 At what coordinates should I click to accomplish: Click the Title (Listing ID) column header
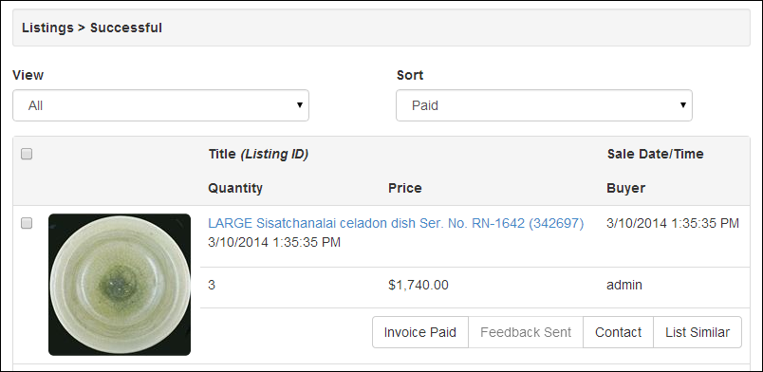pos(258,155)
